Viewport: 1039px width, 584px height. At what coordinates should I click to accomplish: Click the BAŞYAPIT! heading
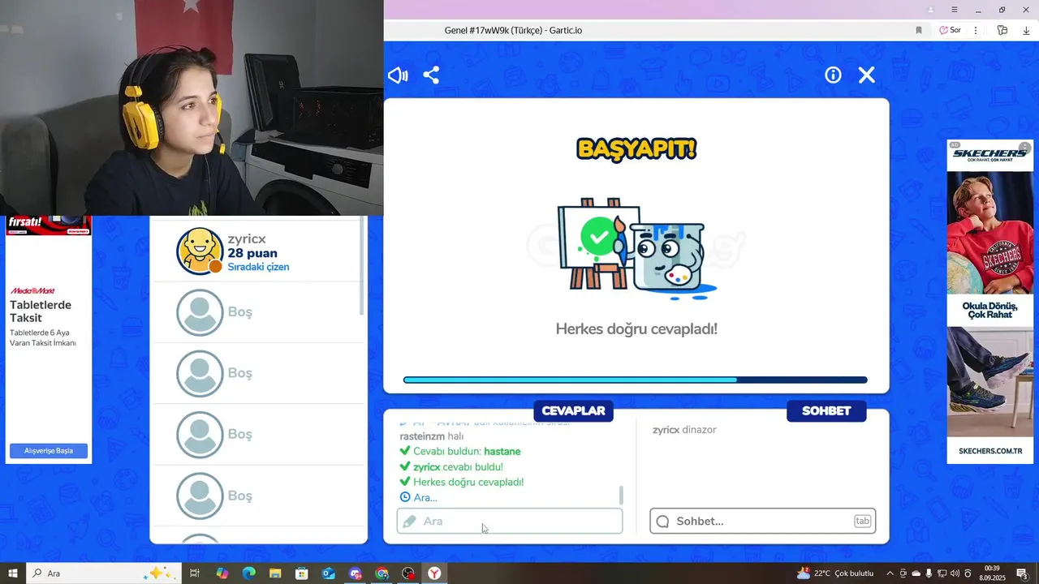[636, 149]
